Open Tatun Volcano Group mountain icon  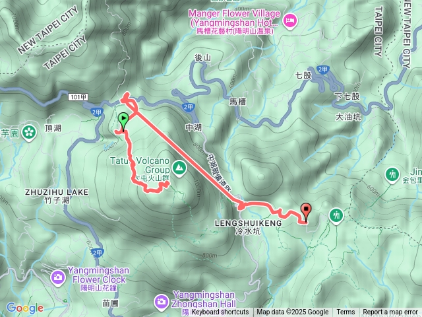pyautogui.click(x=179, y=168)
